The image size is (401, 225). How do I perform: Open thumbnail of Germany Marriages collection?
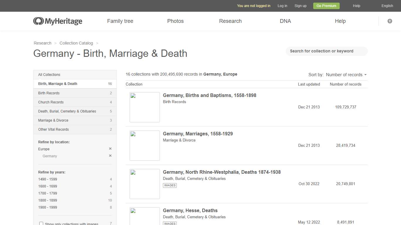144,146
